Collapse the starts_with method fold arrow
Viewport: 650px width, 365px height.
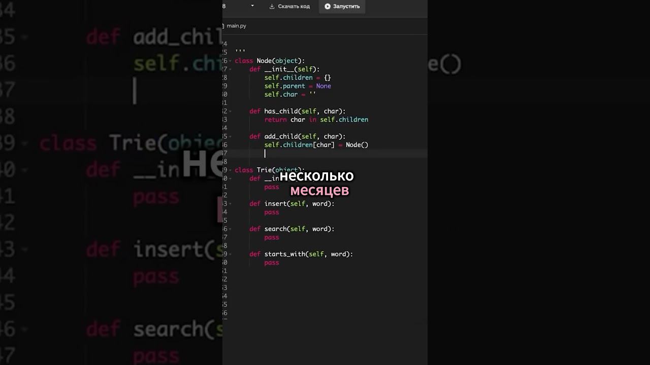pos(230,254)
